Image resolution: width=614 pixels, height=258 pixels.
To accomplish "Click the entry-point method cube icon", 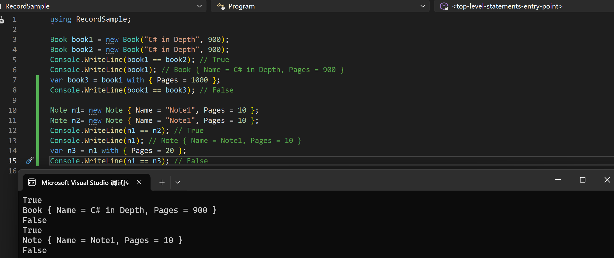I will [x=444, y=6].
